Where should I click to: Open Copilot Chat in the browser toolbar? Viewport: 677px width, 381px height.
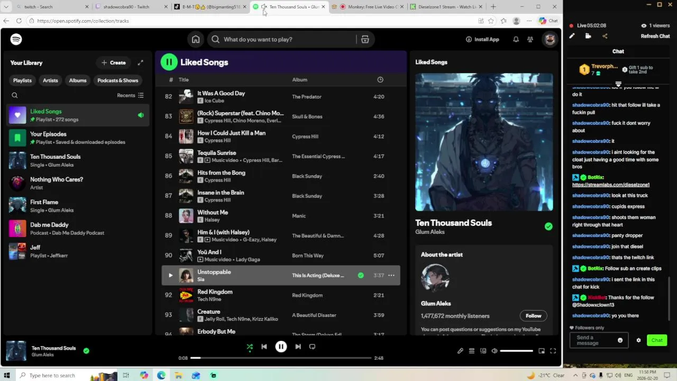point(548,21)
